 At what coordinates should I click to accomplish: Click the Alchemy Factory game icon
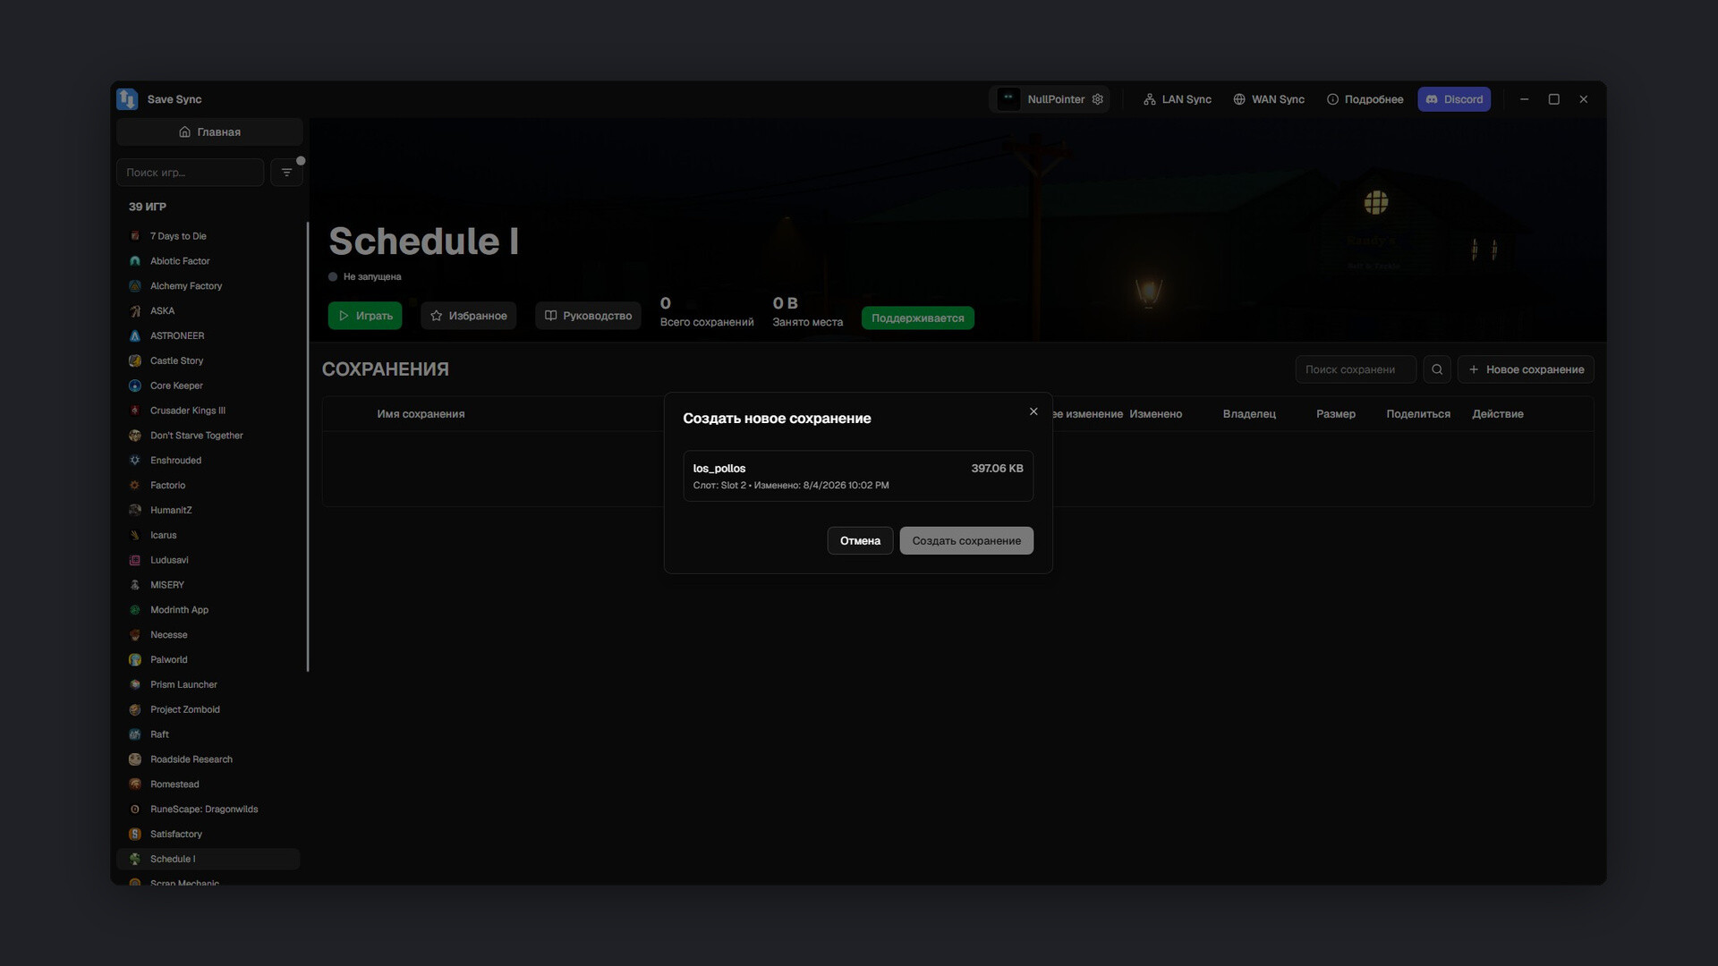135,286
